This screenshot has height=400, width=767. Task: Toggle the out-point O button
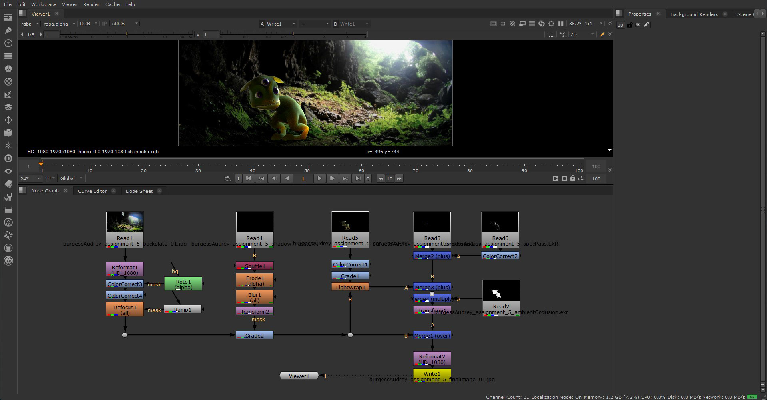pyautogui.click(x=368, y=178)
